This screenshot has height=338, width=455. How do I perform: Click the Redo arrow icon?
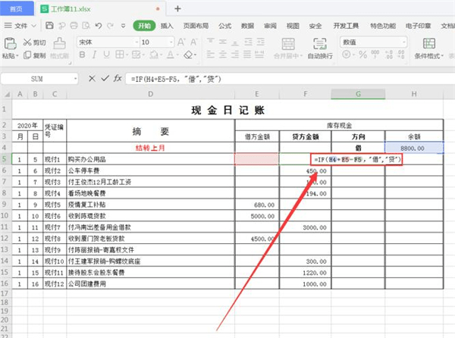click(110, 26)
